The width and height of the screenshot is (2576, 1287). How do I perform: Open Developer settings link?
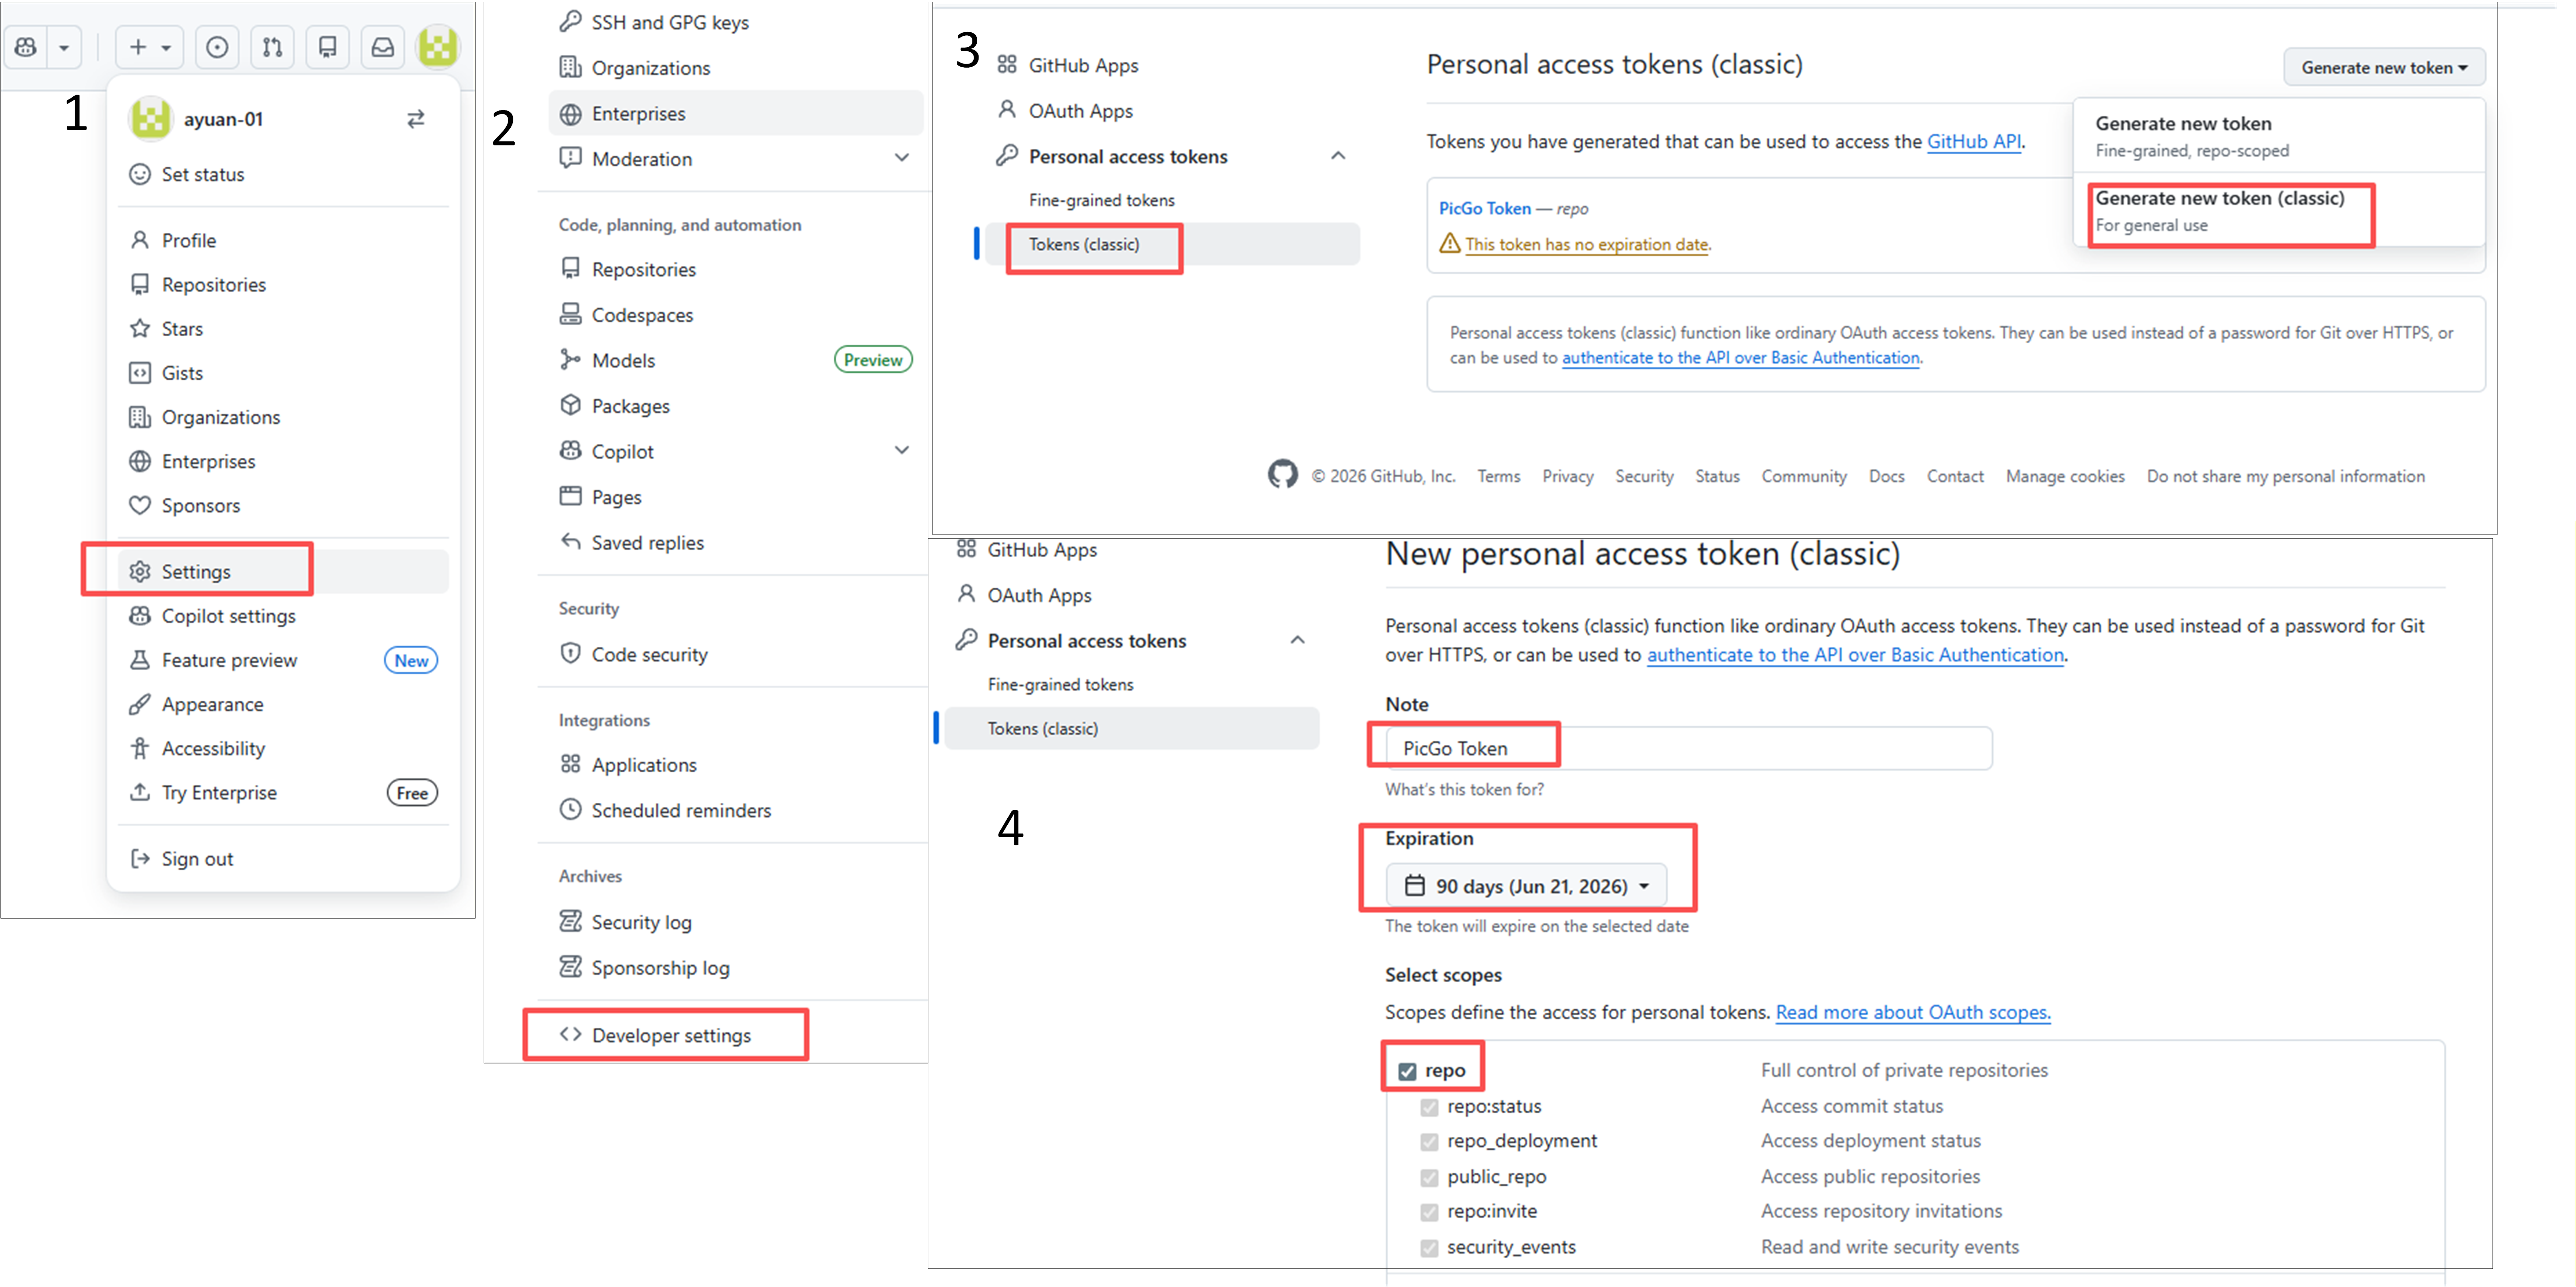click(x=670, y=1036)
